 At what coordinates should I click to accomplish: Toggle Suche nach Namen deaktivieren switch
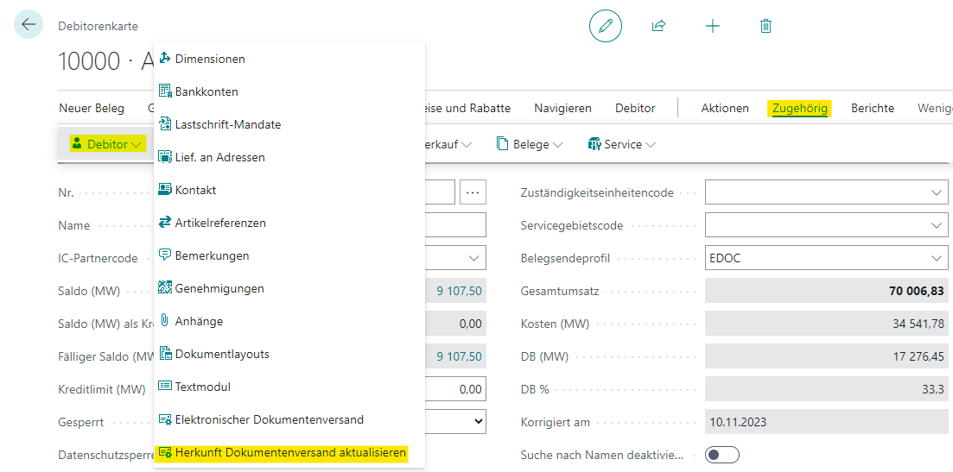[722, 455]
